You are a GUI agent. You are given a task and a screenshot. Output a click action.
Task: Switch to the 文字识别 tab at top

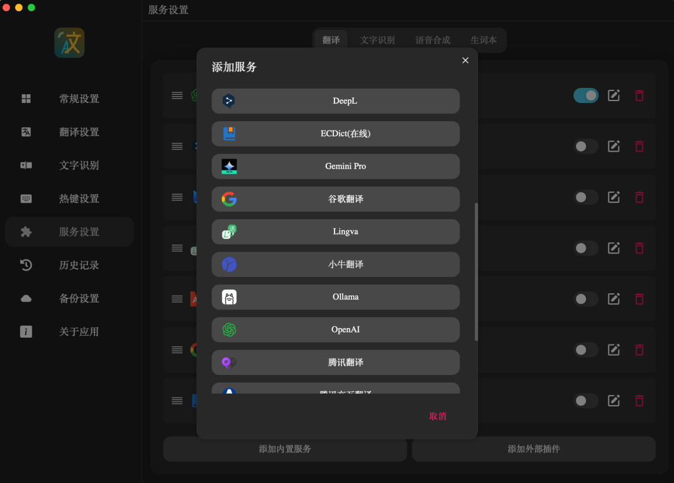(378, 40)
